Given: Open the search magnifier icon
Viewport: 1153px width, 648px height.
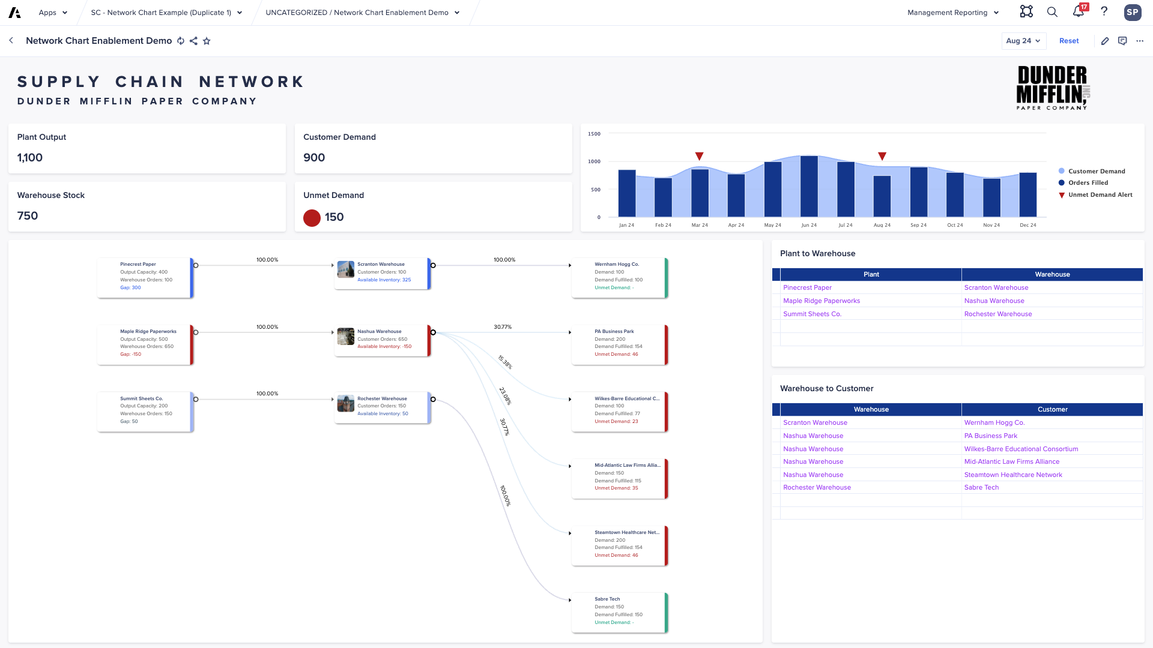Looking at the screenshot, I should pos(1052,12).
